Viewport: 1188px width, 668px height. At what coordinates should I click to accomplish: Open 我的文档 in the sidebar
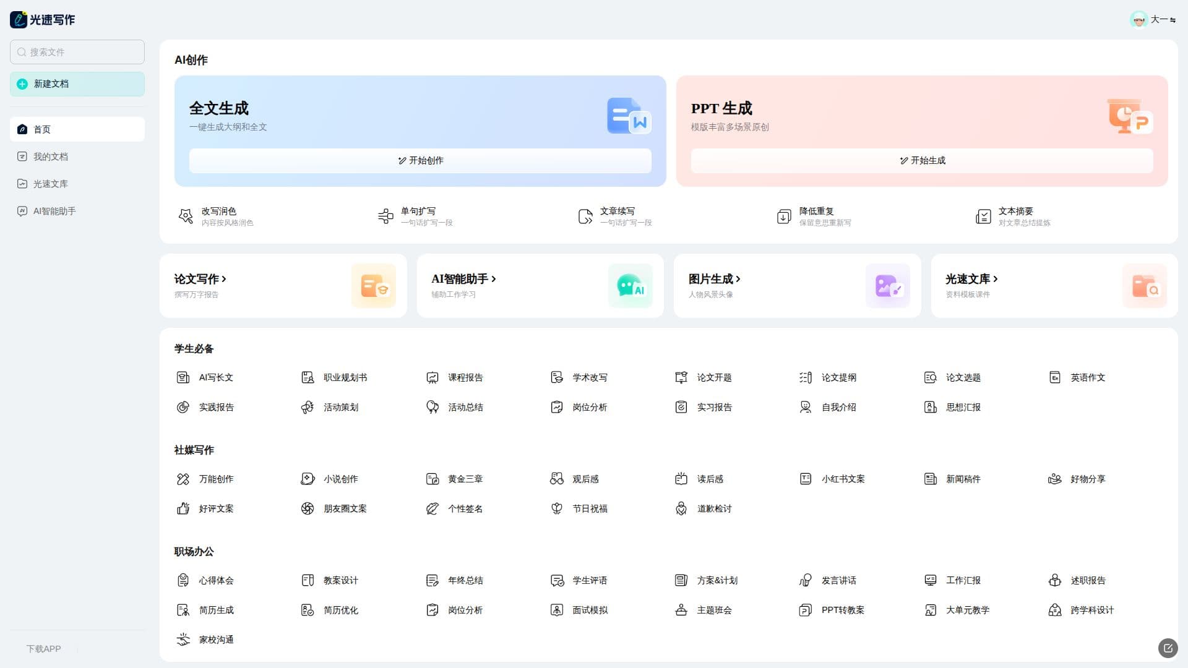click(77, 156)
